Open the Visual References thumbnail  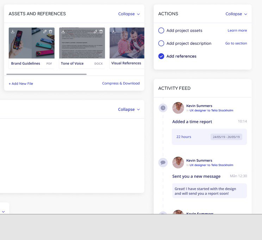[x=127, y=43]
